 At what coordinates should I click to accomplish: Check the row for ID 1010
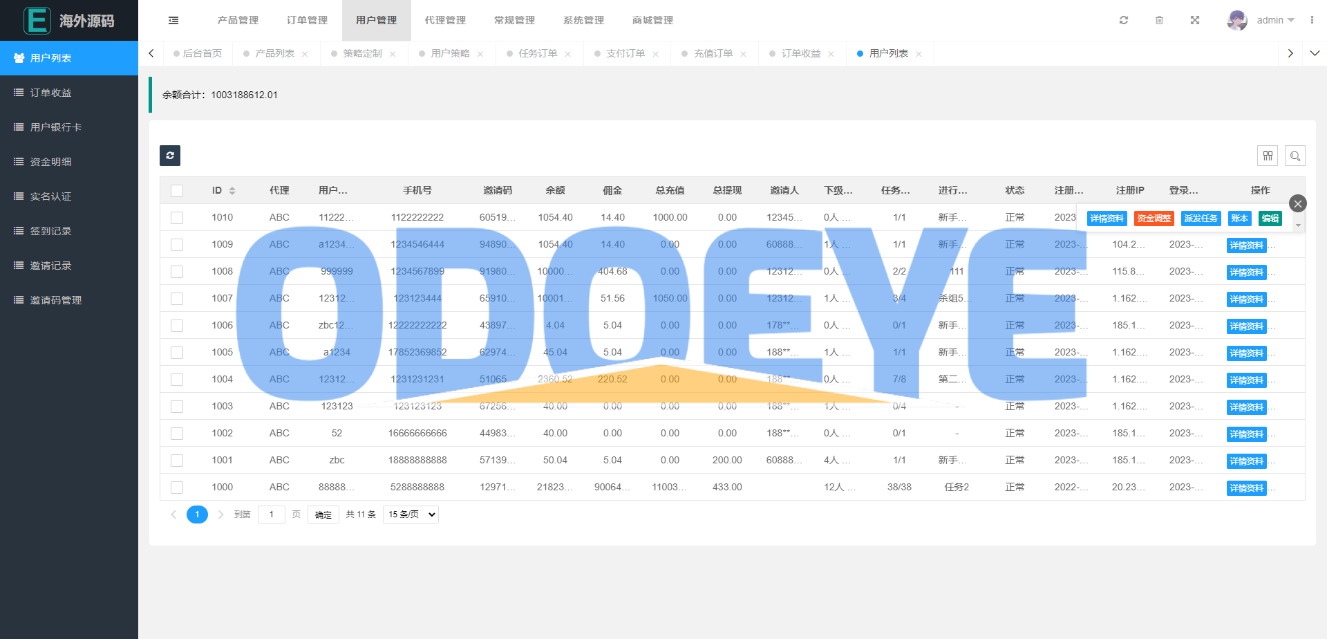tap(177, 218)
